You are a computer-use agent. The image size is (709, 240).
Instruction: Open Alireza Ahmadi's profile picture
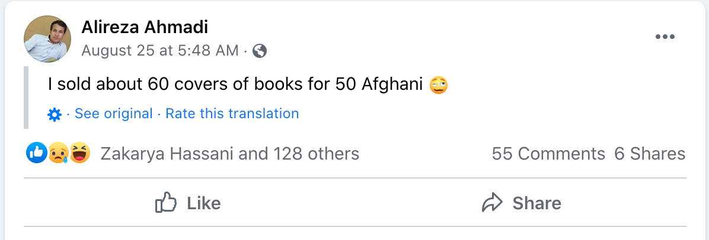point(47,39)
